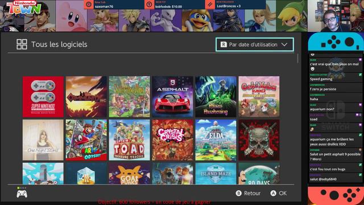Click the Tous les logiciels heading

click(59, 44)
